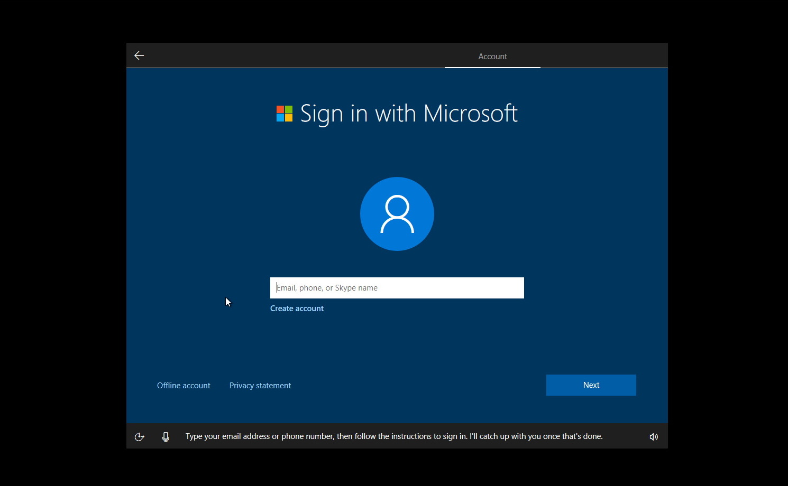Click the Email, phone, or Skype field

tap(397, 287)
